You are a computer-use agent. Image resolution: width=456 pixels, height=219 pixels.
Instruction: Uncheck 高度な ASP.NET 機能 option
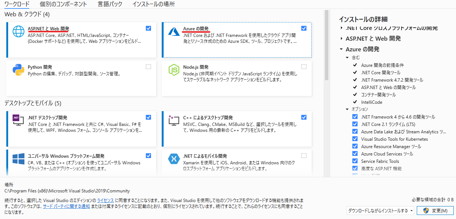(x=355, y=168)
